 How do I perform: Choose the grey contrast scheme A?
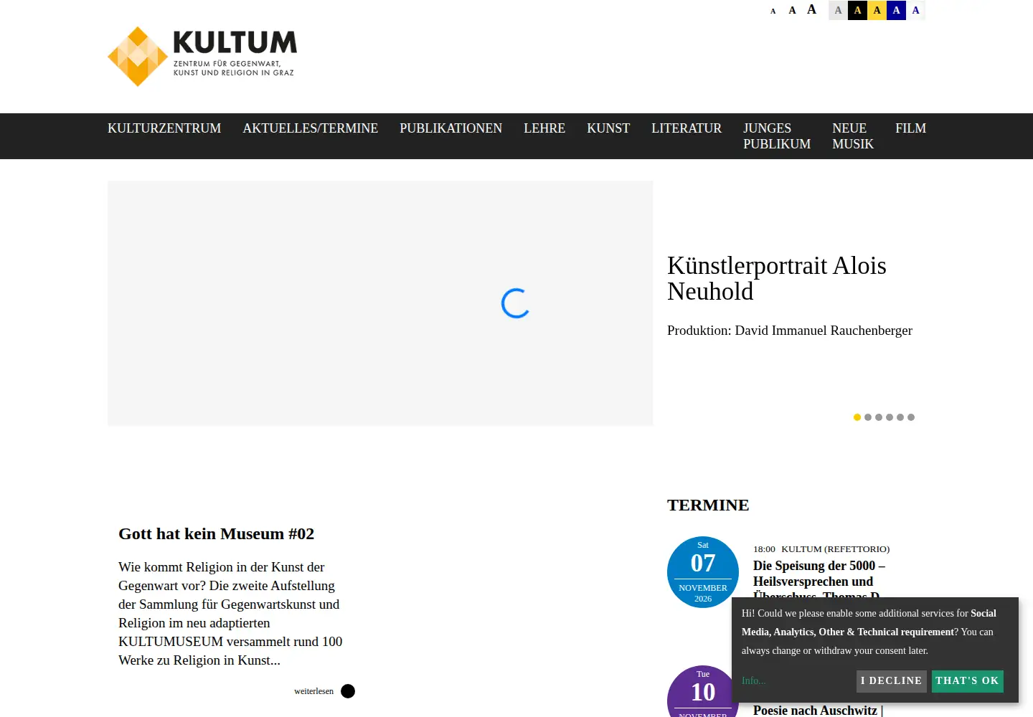[x=838, y=10]
